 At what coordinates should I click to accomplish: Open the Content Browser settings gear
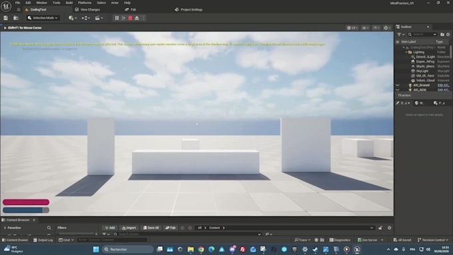tap(390, 228)
